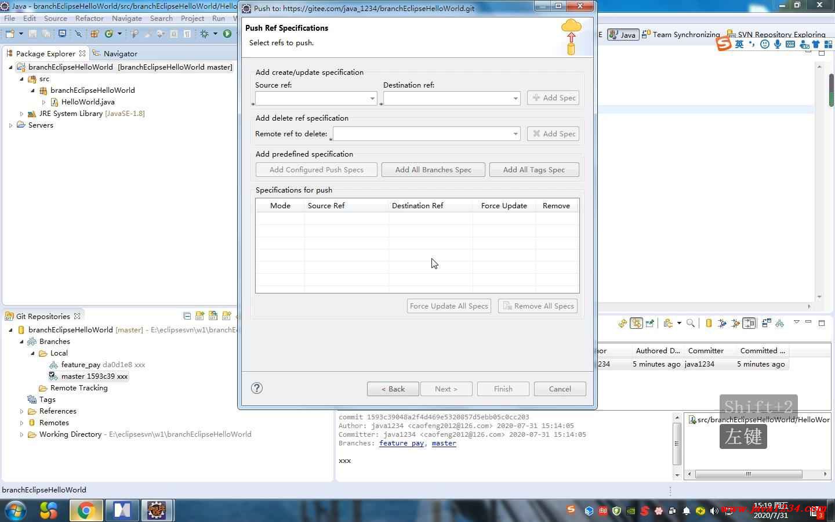
Task: Open the Destination ref combo dropdown
Action: point(515,99)
